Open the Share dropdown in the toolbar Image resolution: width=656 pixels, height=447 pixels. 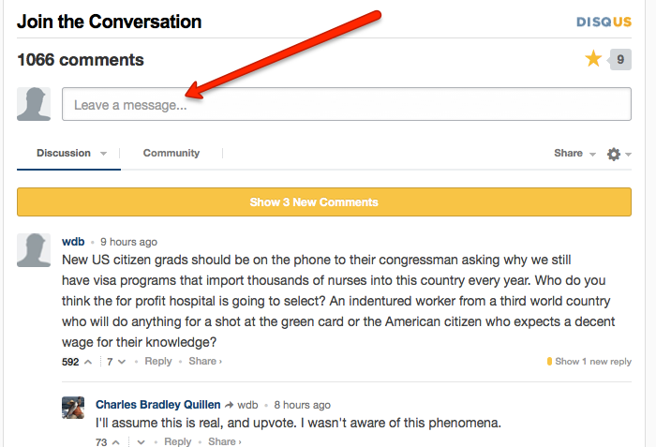(x=574, y=154)
